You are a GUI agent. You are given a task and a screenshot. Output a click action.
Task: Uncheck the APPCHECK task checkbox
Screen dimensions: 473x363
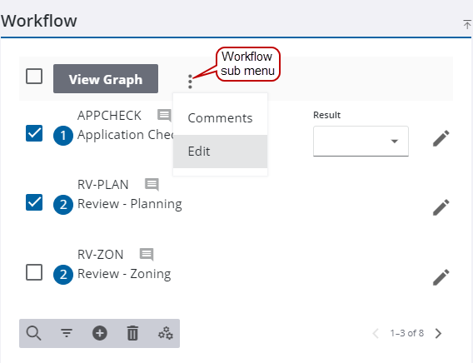click(x=34, y=133)
